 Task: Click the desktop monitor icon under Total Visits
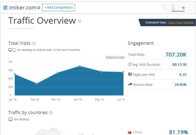[10, 50]
